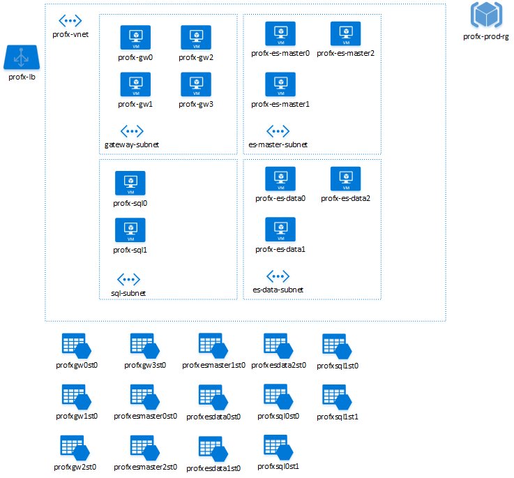The height and width of the screenshot is (478, 514).
Task: Click the 'sql-subnet' text label
Action: [128, 293]
